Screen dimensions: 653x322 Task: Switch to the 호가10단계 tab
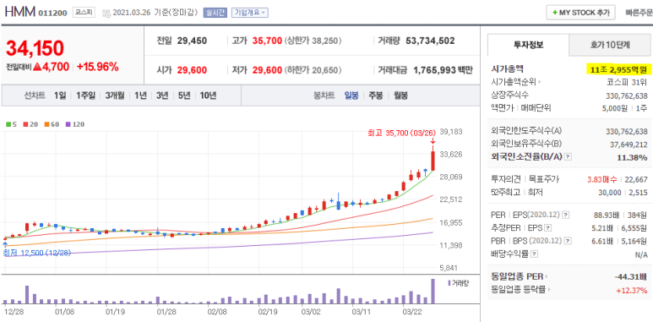[x=610, y=45]
